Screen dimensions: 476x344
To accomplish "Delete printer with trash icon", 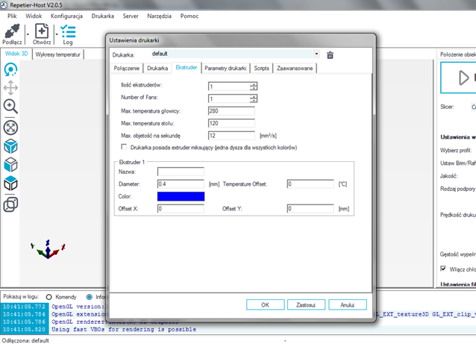I will (x=330, y=55).
